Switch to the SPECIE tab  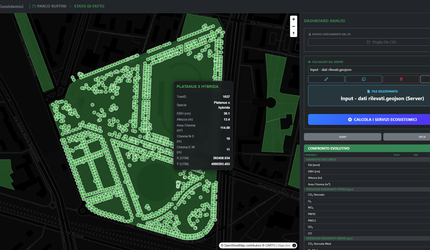(406, 136)
